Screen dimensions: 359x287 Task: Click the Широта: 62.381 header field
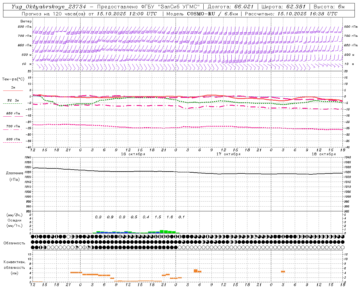pyautogui.click(x=284, y=7)
